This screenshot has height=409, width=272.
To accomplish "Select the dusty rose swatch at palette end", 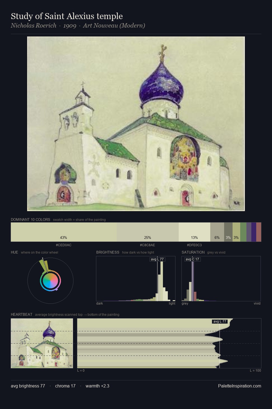I will click(259, 232).
